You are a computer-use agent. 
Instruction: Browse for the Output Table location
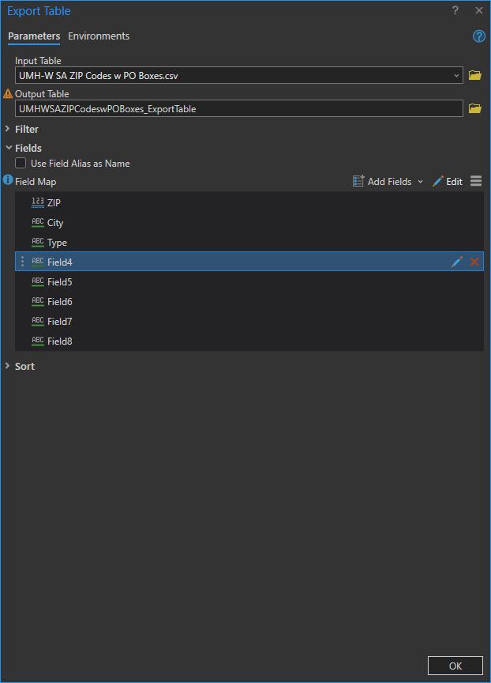[474, 109]
